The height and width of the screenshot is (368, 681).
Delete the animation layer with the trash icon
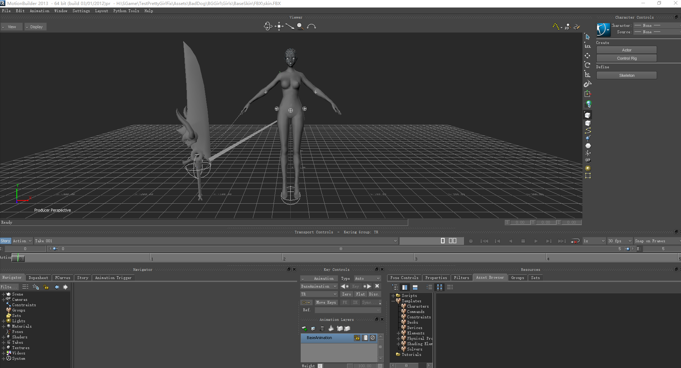click(x=322, y=328)
